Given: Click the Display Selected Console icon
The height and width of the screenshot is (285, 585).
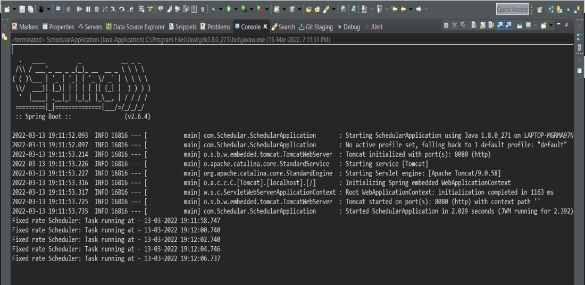Looking at the screenshot, I should click(528, 25).
